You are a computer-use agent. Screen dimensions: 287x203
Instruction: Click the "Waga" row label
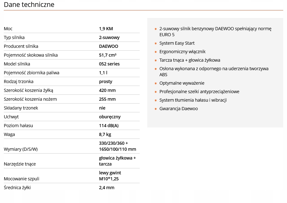(x=9, y=134)
